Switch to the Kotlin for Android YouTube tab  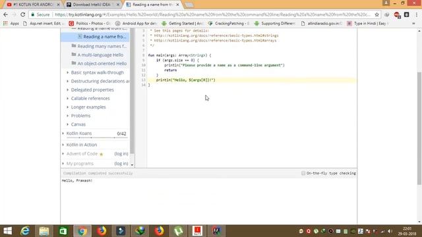(x=34, y=5)
